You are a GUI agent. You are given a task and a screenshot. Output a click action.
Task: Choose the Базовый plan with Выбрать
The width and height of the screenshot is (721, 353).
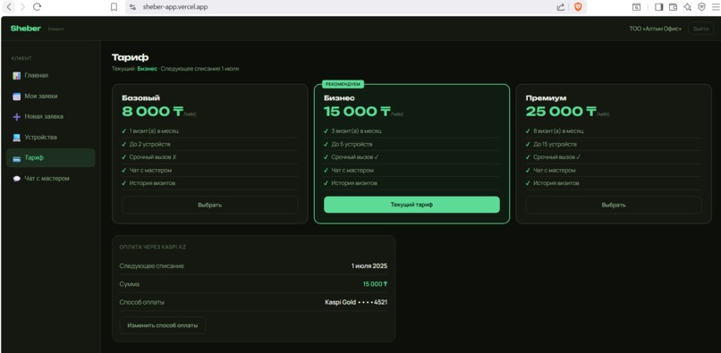point(209,205)
